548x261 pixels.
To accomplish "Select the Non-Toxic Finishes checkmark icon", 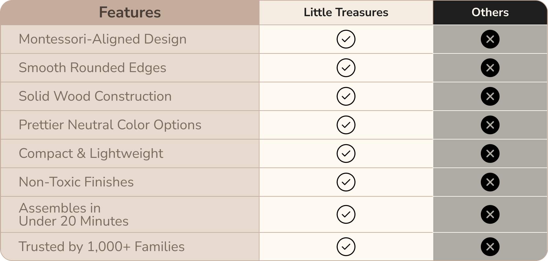I will (346, 182).
